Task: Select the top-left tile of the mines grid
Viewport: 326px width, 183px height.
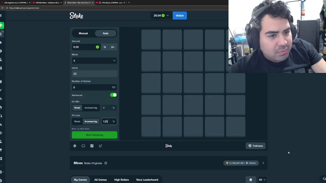Action: coord(151,39)
